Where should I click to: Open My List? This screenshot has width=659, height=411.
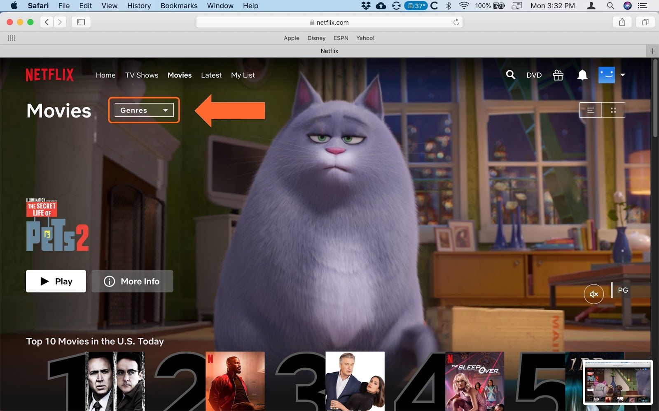[x=243, y=75]
